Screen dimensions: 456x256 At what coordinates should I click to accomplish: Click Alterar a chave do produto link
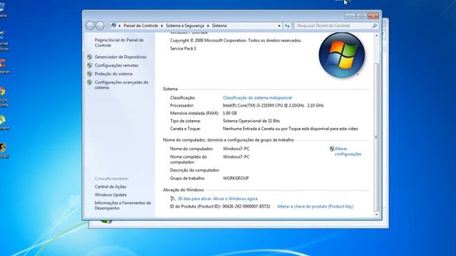pyautogui.click(x=315, y=207)
